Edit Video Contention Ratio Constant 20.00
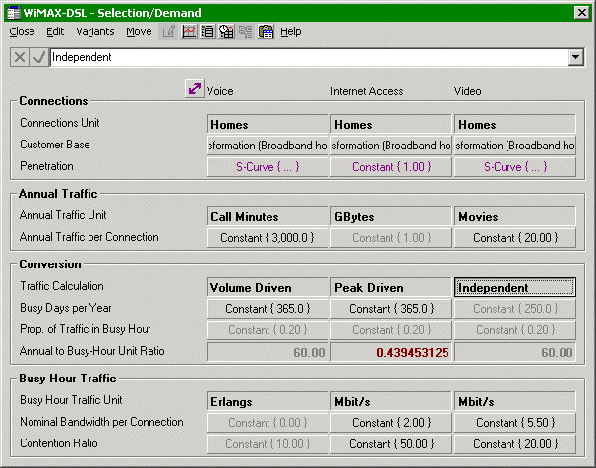This screenshot has height=468, width=596. pos(515,444)
